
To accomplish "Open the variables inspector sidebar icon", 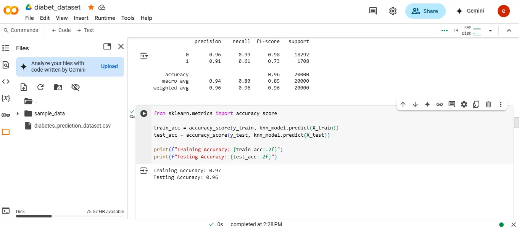I will pos(6,98).
